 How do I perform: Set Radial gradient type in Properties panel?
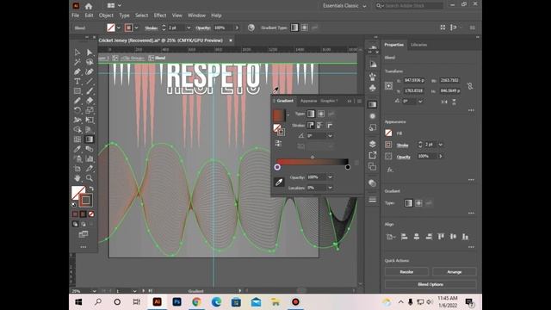tap(418, 203)
